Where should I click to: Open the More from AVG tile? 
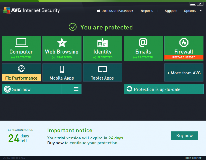(x=184, y=73)
